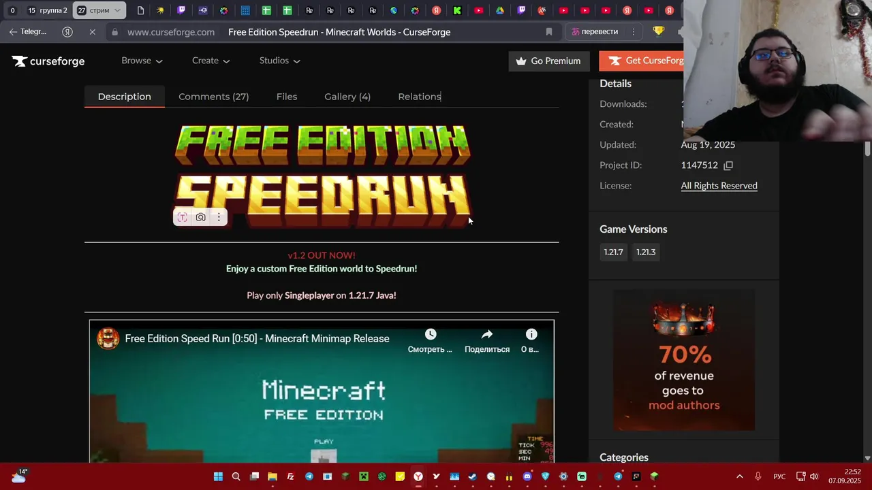Open Discord from taskbar
This screenshot has height=490, width=872.
point(527,476)
